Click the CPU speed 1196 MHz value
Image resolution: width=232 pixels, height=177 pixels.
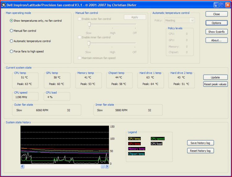[21, 97]
